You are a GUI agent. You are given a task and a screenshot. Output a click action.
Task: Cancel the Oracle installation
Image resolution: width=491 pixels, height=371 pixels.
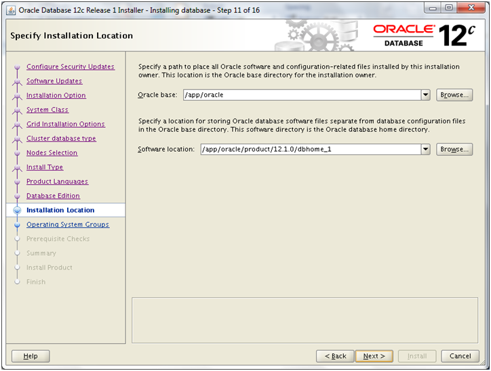[460, 356]
